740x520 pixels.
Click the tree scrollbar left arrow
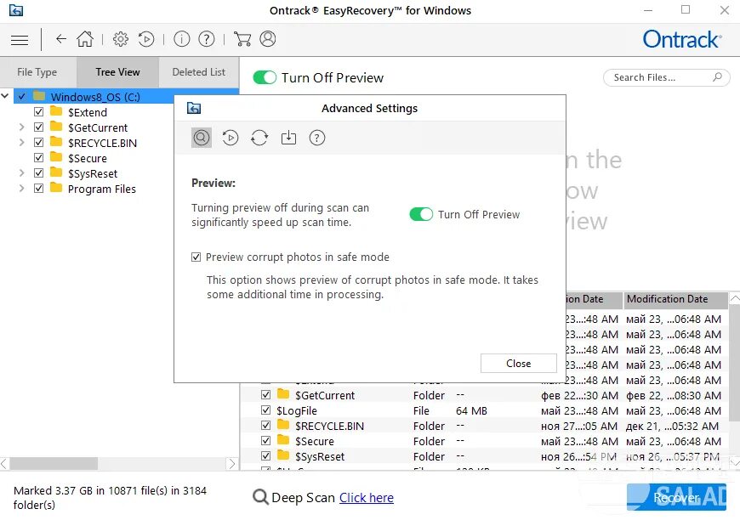4,463
